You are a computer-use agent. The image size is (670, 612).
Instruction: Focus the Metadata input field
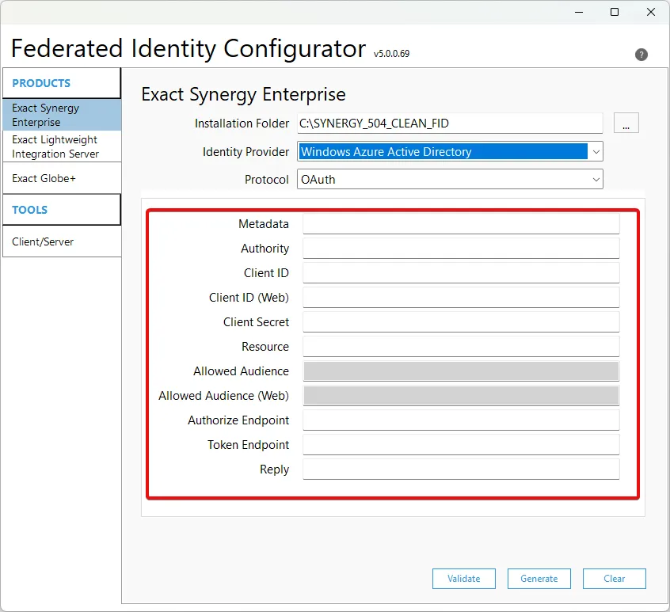(x=461, y=224)
